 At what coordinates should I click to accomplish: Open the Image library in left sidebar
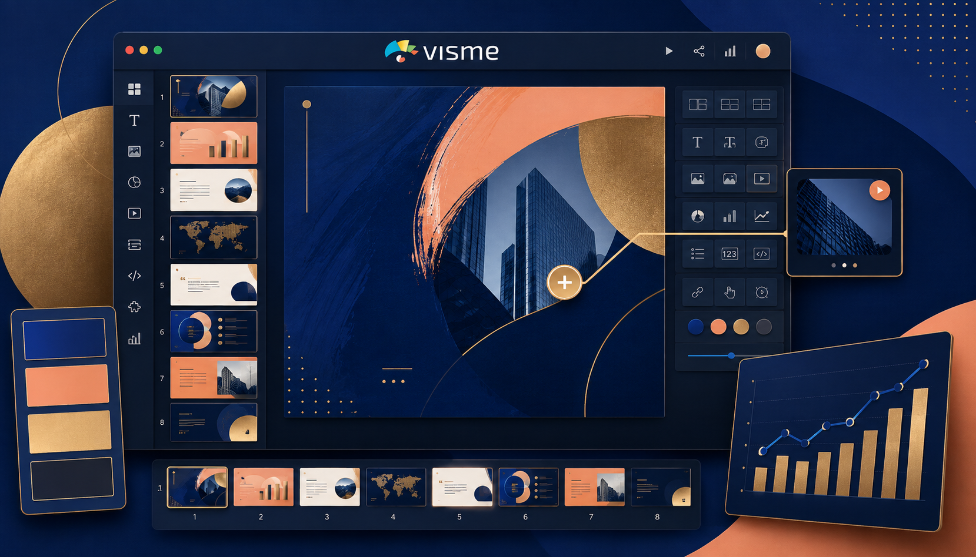coord(134,152)
